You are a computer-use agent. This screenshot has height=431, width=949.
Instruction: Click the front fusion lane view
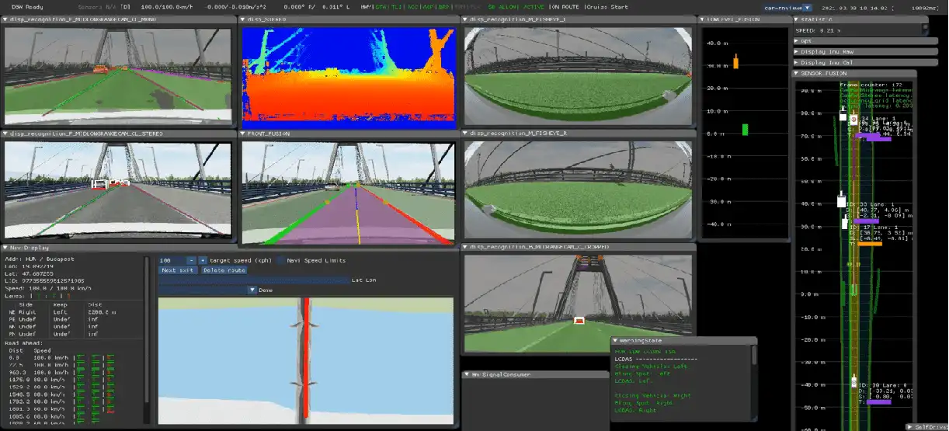click(348, 193)
